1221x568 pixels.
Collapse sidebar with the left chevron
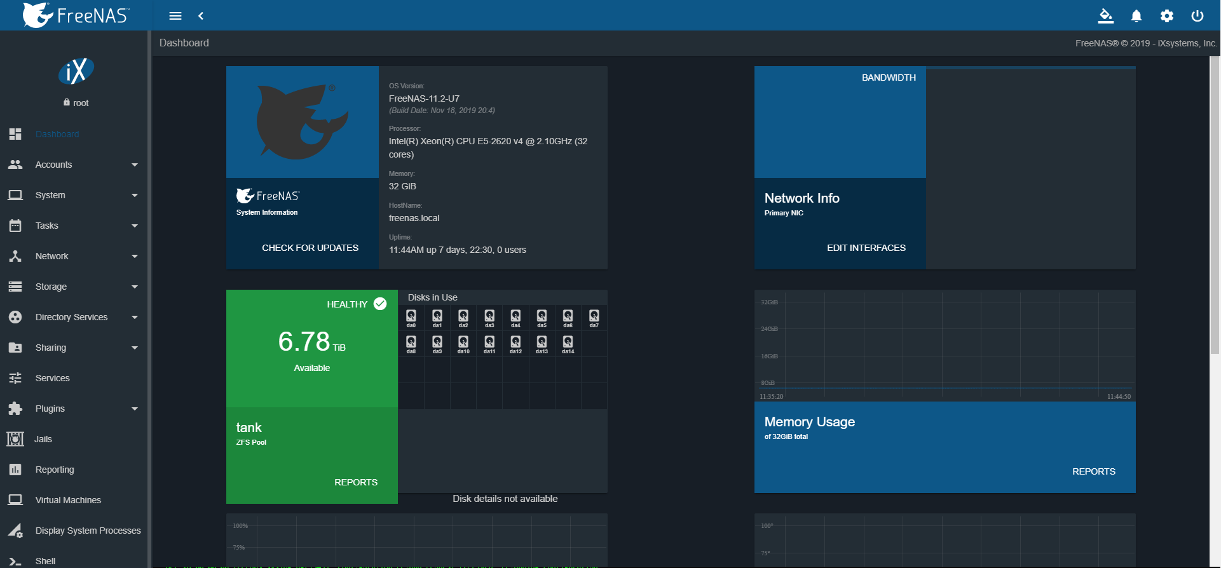click(x=201, y=16)
